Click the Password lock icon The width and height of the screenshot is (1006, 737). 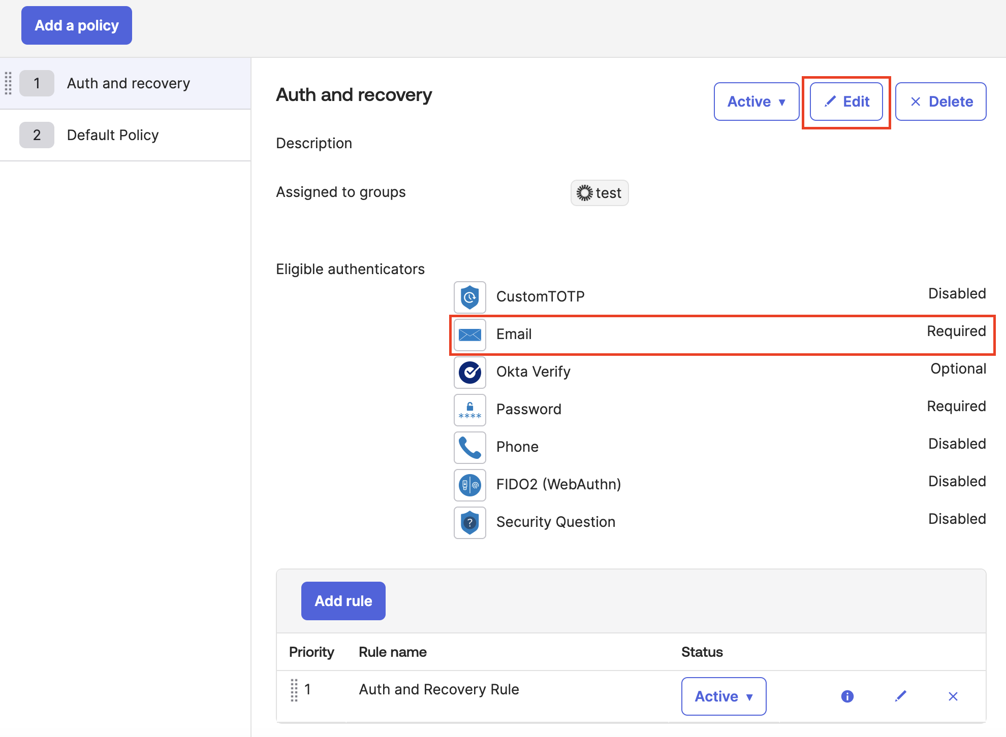click(469, 410)
